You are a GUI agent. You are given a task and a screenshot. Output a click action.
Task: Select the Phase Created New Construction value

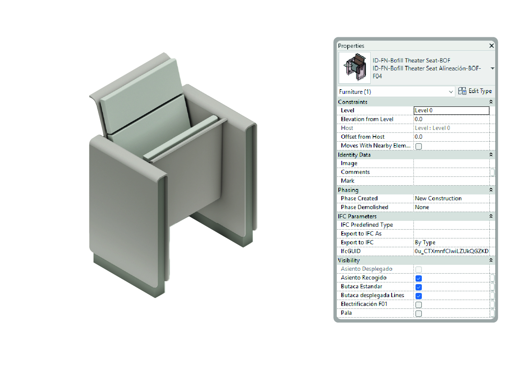[451, 199]
